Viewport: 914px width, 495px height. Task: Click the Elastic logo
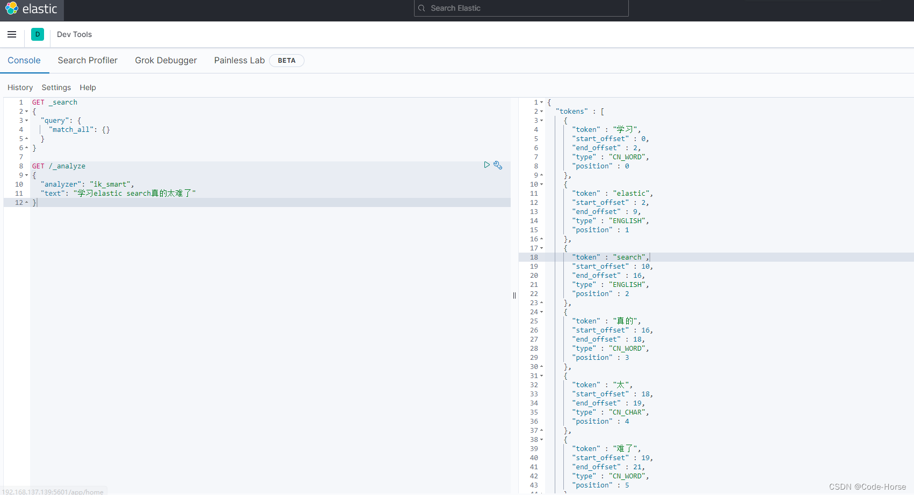point(32,9)
